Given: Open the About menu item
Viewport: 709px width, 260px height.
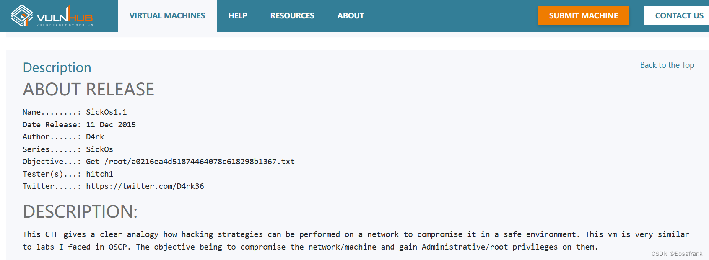Looking at the screenshot, I should coord(351,16).
